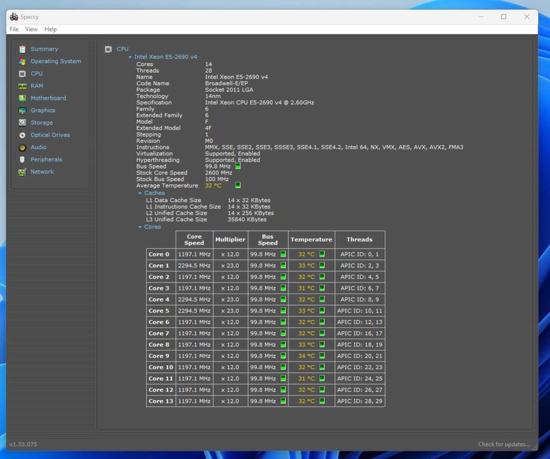Viewport: 550px width, 459px height.
Task: Click the version v1.33.075 text
Action: (23, 445)
